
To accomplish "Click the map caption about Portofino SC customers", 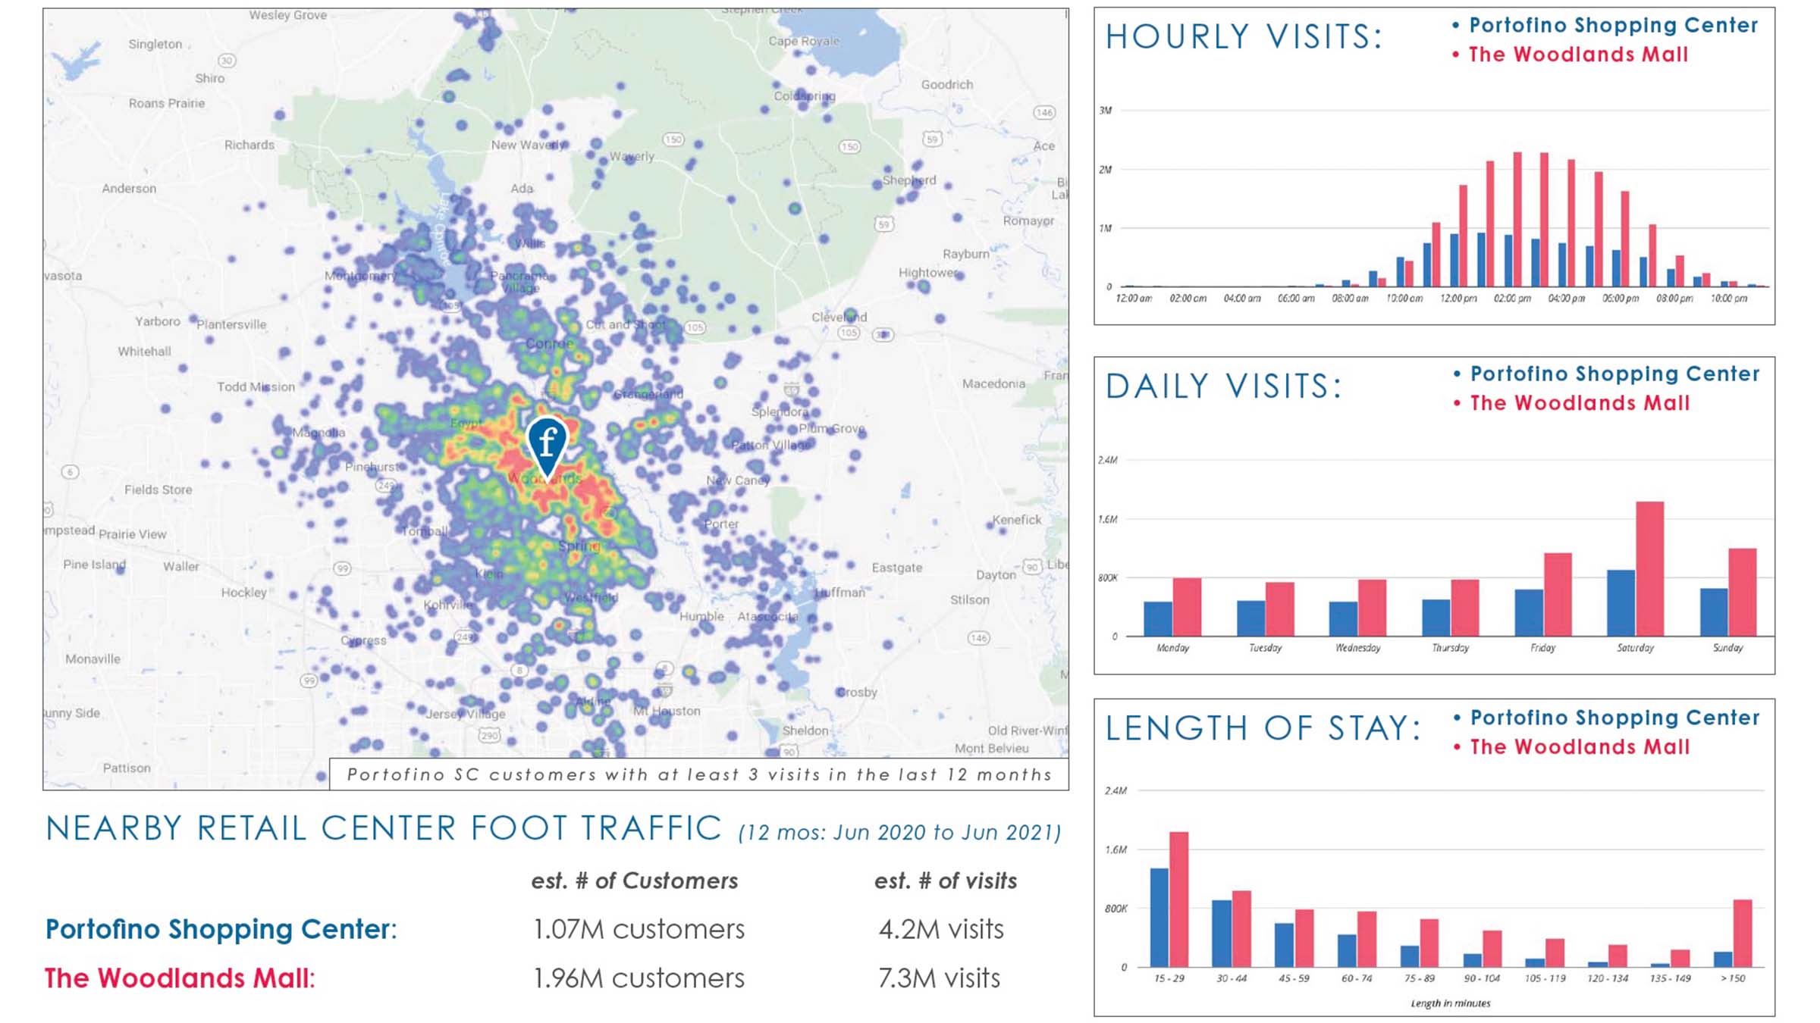I will tap(698, 774).
